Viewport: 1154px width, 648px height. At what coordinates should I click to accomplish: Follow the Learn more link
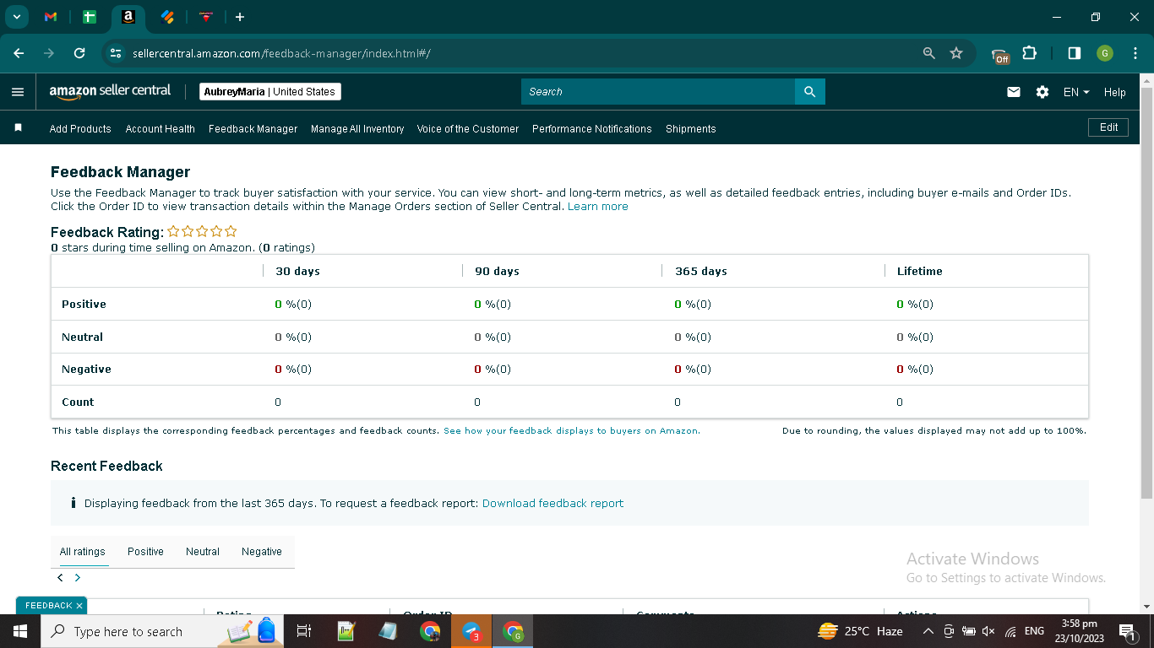[x=598, y=206]
